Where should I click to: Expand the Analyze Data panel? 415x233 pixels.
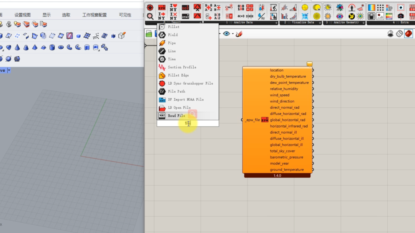pos(276,23)
